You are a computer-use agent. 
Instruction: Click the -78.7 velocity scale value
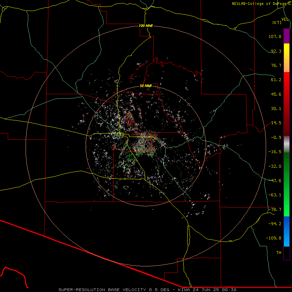click(x=275, y=210)
